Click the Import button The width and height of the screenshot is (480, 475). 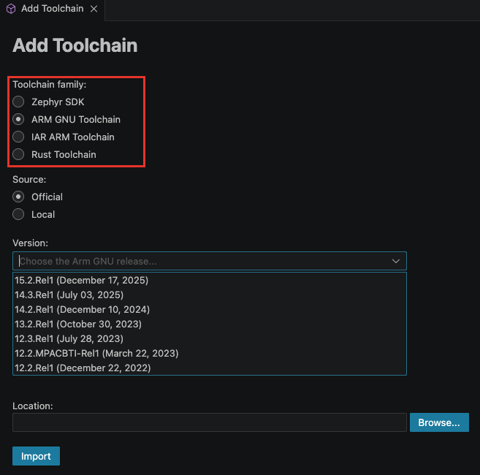coord(36,456)
